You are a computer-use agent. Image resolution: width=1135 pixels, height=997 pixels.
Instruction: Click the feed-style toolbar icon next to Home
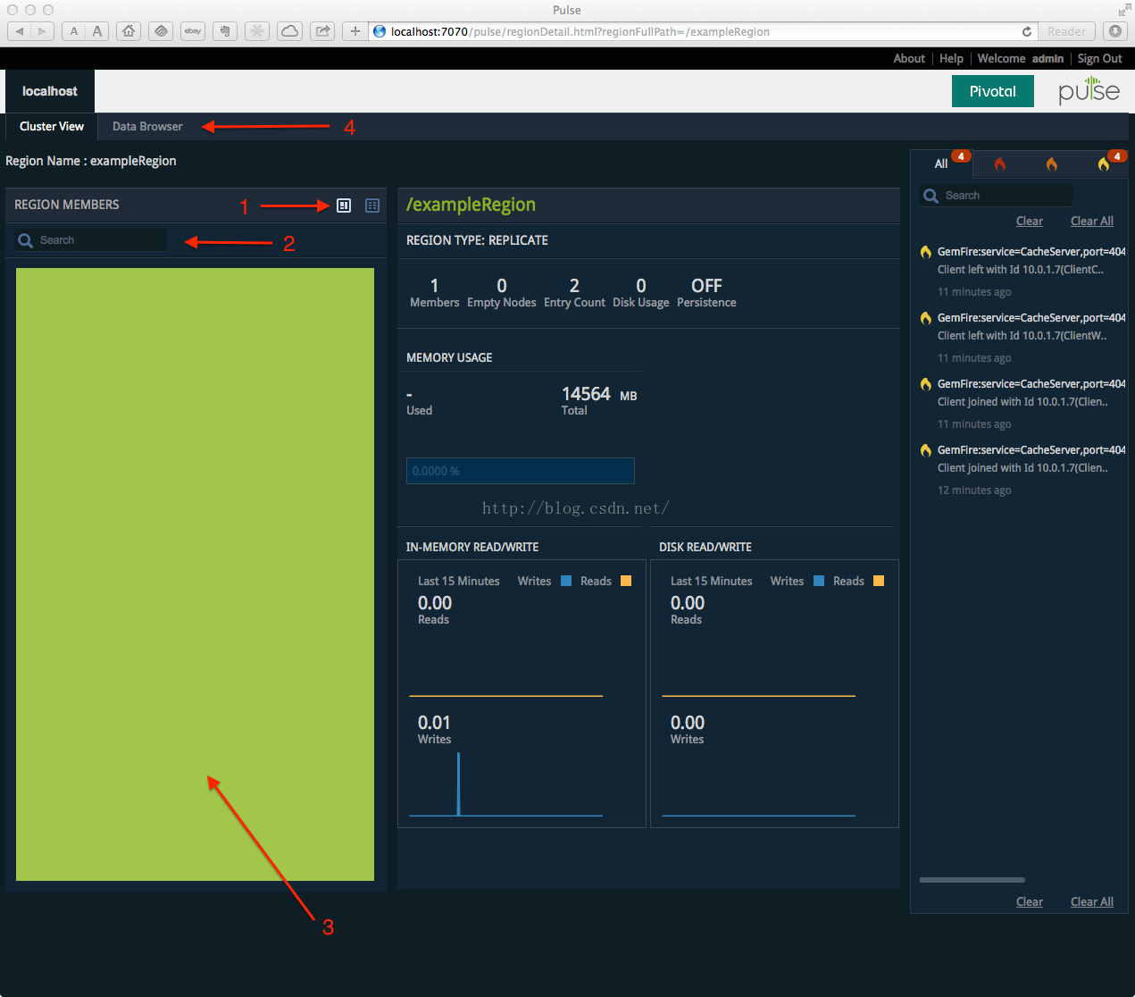(161, 31)
